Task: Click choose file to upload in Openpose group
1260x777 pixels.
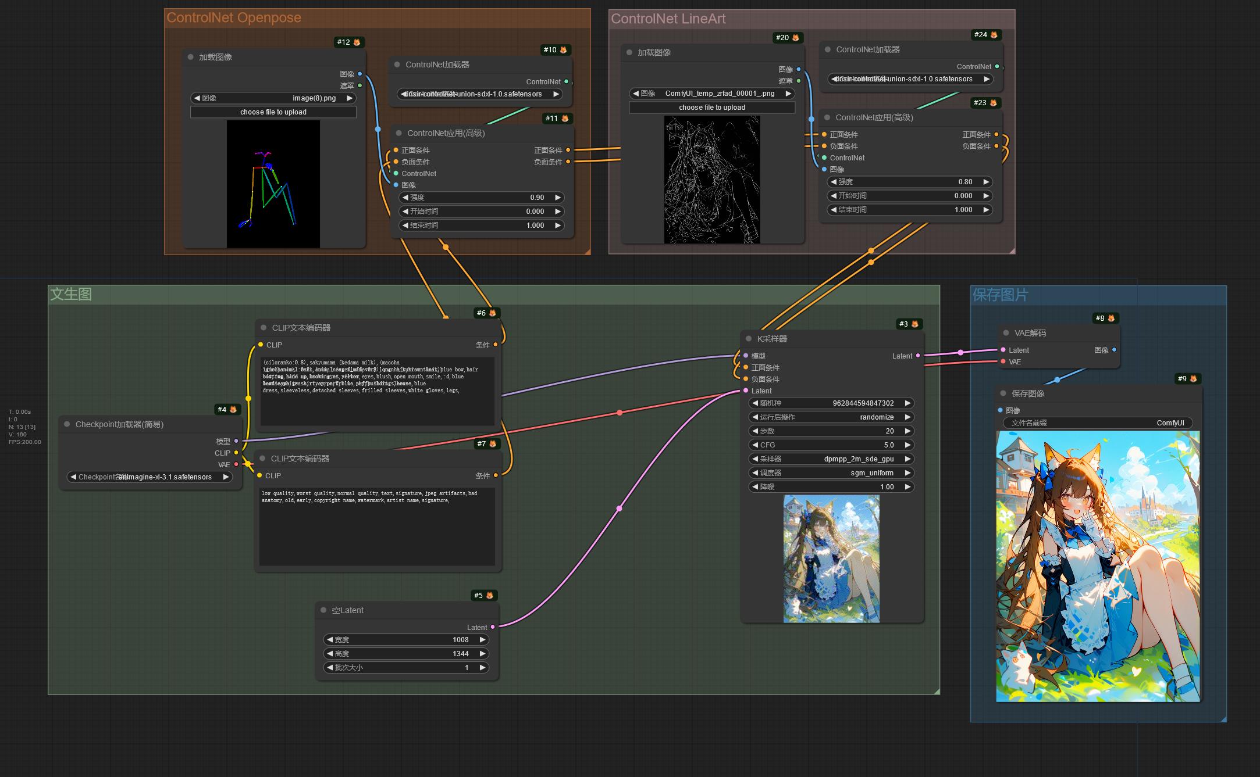Action: pos(273,112)
